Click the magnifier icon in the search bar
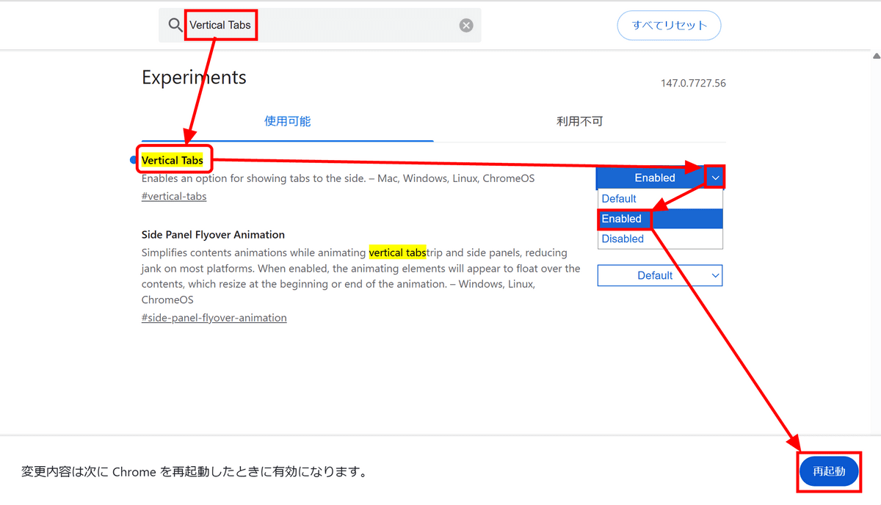The width and height of the screenshot is (881, 505). tap(175, 25)
